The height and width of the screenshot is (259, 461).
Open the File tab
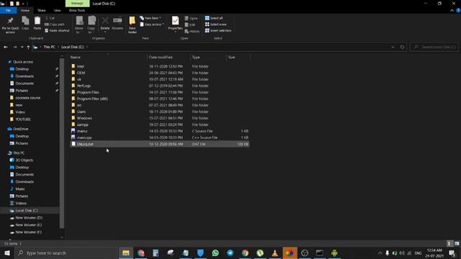pos(8,10)
